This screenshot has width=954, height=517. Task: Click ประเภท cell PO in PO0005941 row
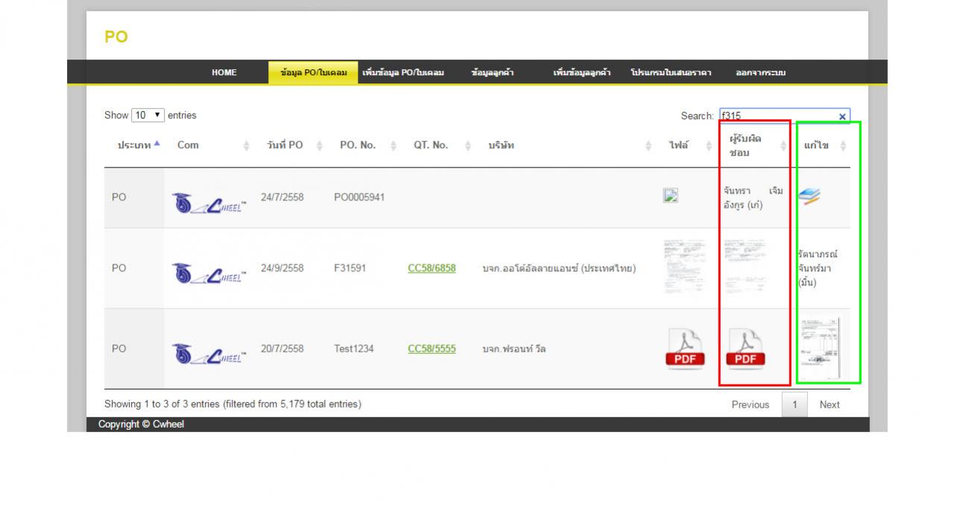click(119, 197)
